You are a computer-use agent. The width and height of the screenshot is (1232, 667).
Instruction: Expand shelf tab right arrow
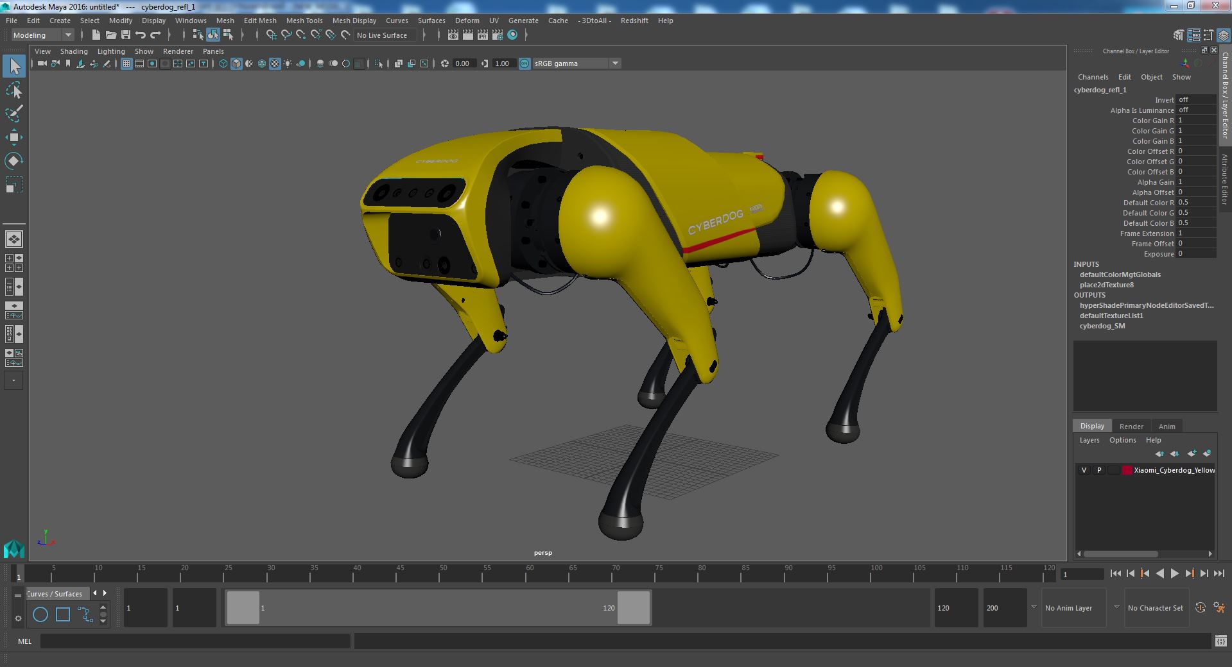(x=105, y=593)
